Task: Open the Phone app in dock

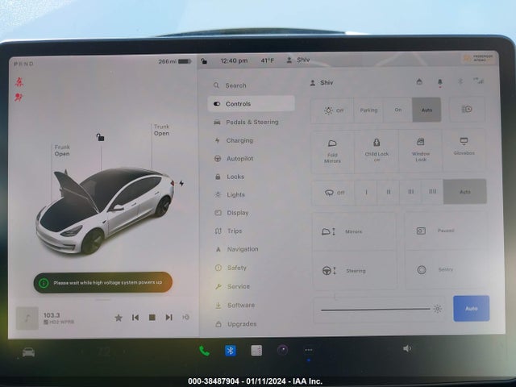Action: click(204, 352)
